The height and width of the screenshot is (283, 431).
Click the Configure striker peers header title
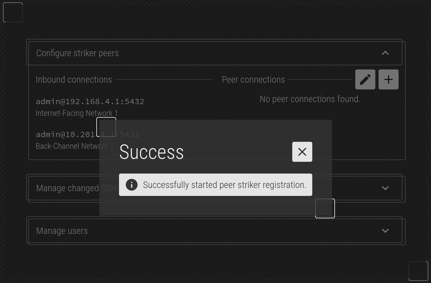click(77, 53)
